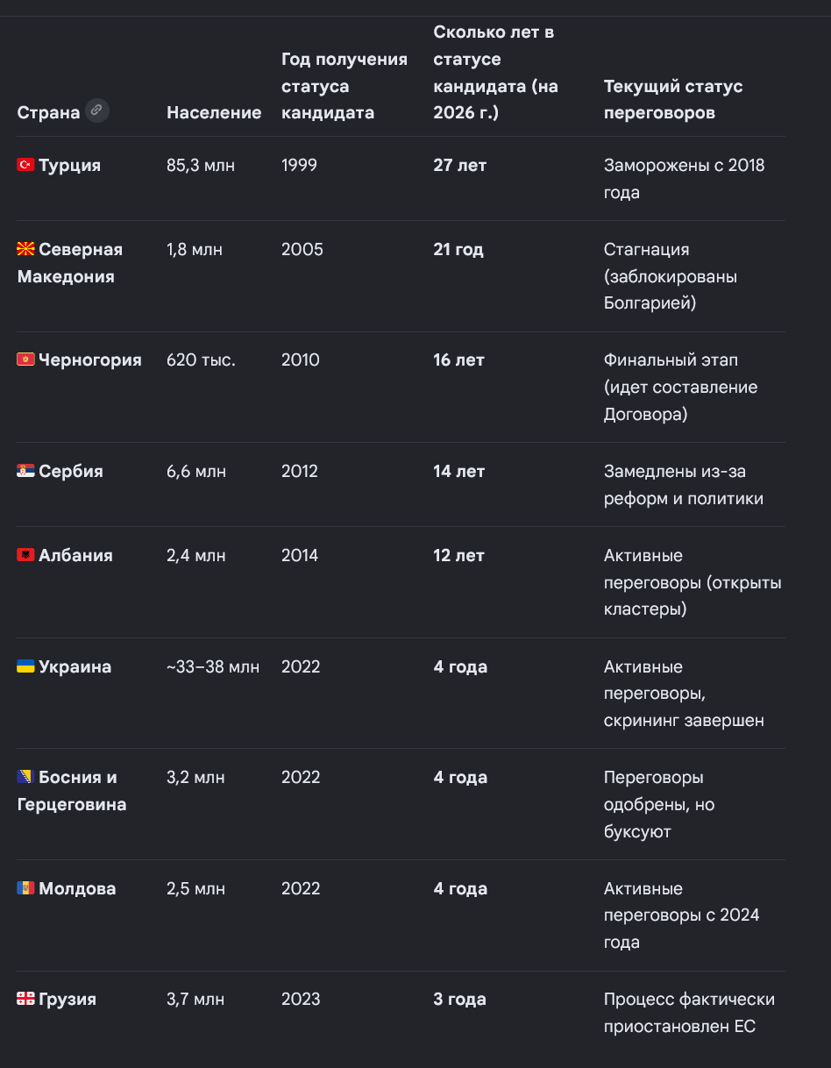
Task: Click the Moldova flag icon
Action: (x=25, y=888)
